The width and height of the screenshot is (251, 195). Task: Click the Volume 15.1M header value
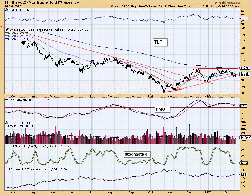coord(199,6)
